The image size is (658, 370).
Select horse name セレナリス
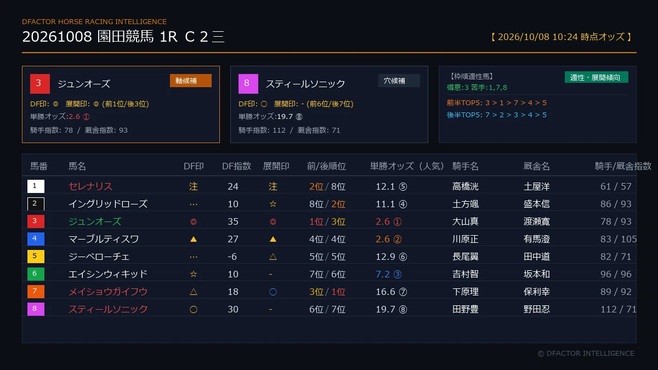tap(90, 186)
